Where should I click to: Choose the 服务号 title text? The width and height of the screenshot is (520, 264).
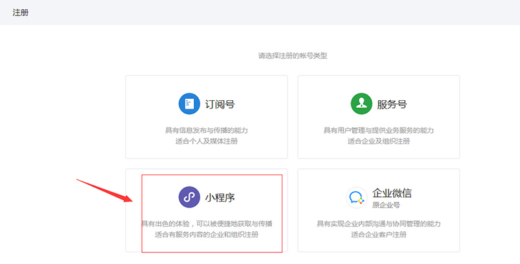click(391, 103)
